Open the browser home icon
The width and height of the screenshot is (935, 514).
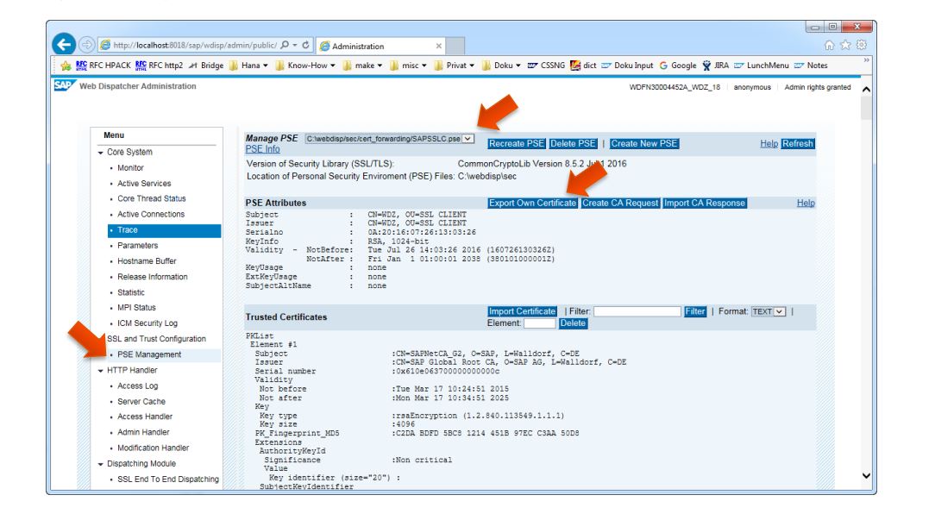[829, 46]
